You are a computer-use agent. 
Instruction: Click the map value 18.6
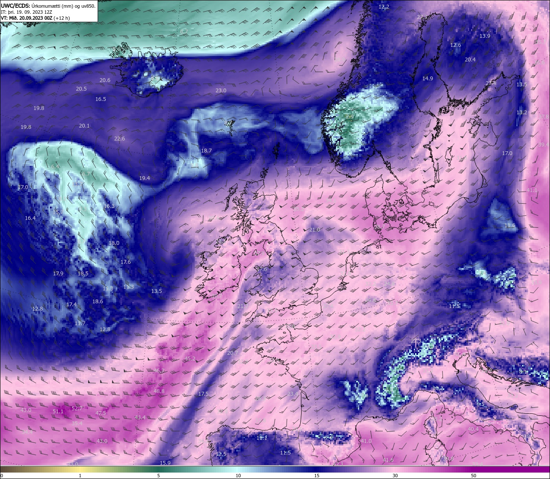coord(98,302)
